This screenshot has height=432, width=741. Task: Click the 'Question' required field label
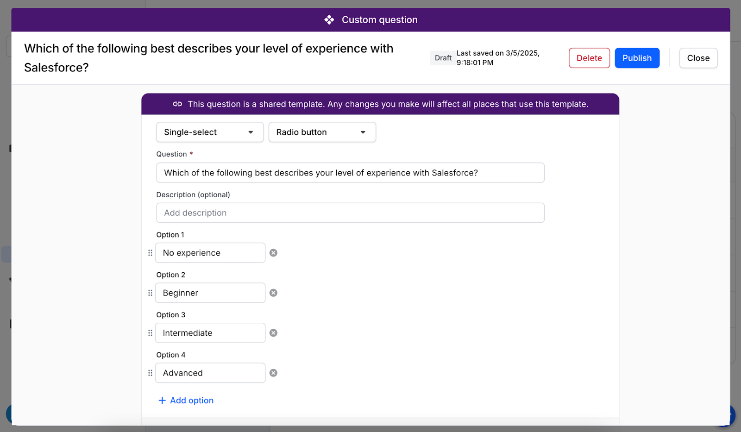174,154
